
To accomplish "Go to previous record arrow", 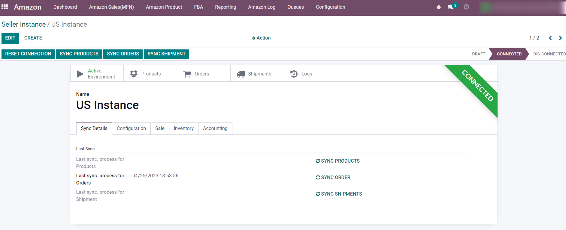I will pos(550,38).
